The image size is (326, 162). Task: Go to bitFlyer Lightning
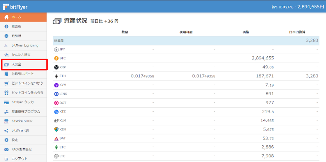[23, 45]
